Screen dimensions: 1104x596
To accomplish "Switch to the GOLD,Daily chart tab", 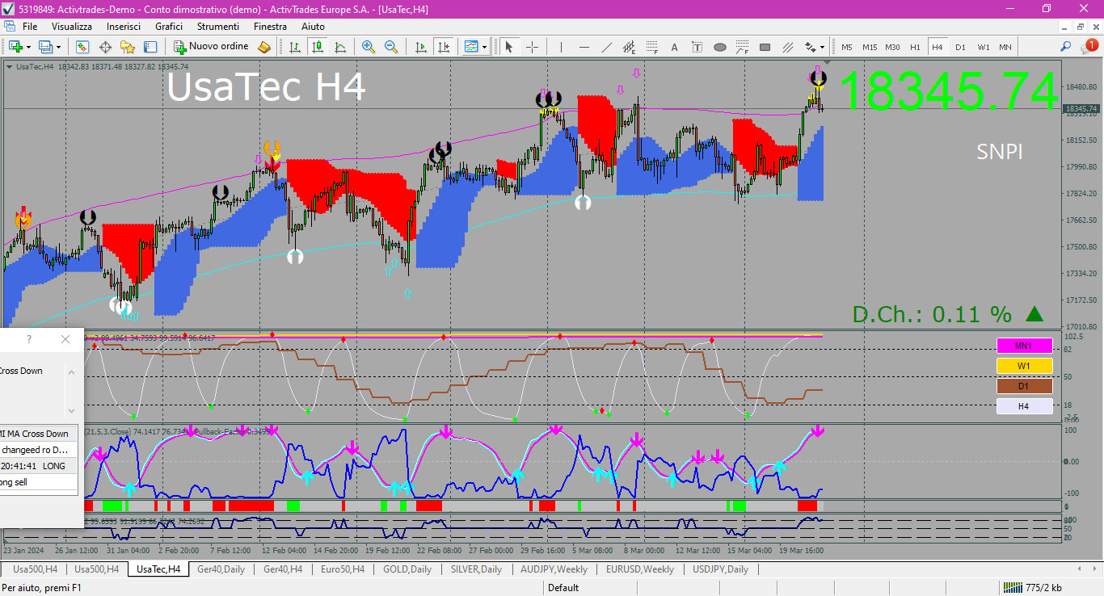I will coord(407,569).
